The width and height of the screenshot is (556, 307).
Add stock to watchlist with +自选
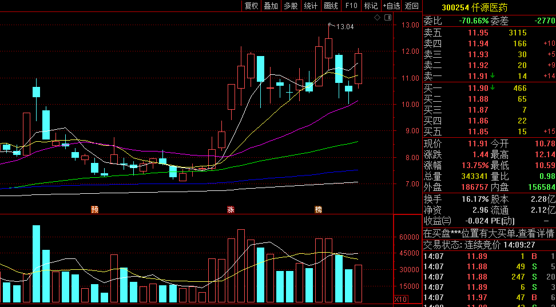391,6
